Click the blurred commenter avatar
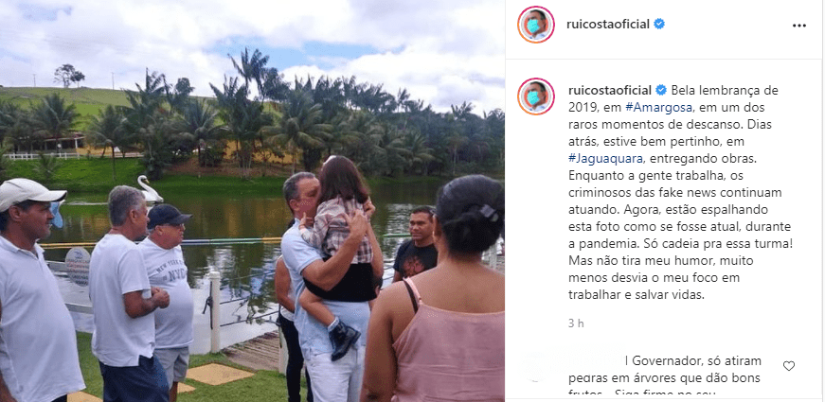 535,366
